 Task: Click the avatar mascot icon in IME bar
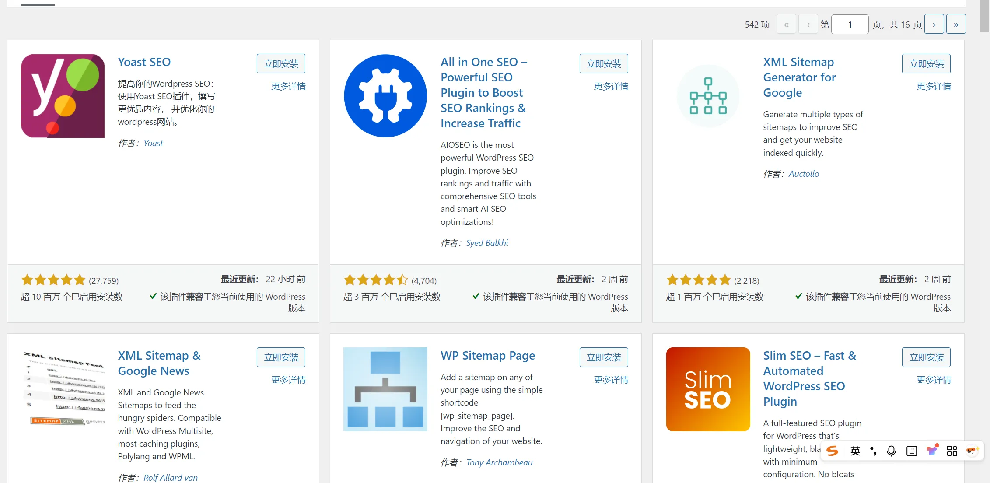972,451
